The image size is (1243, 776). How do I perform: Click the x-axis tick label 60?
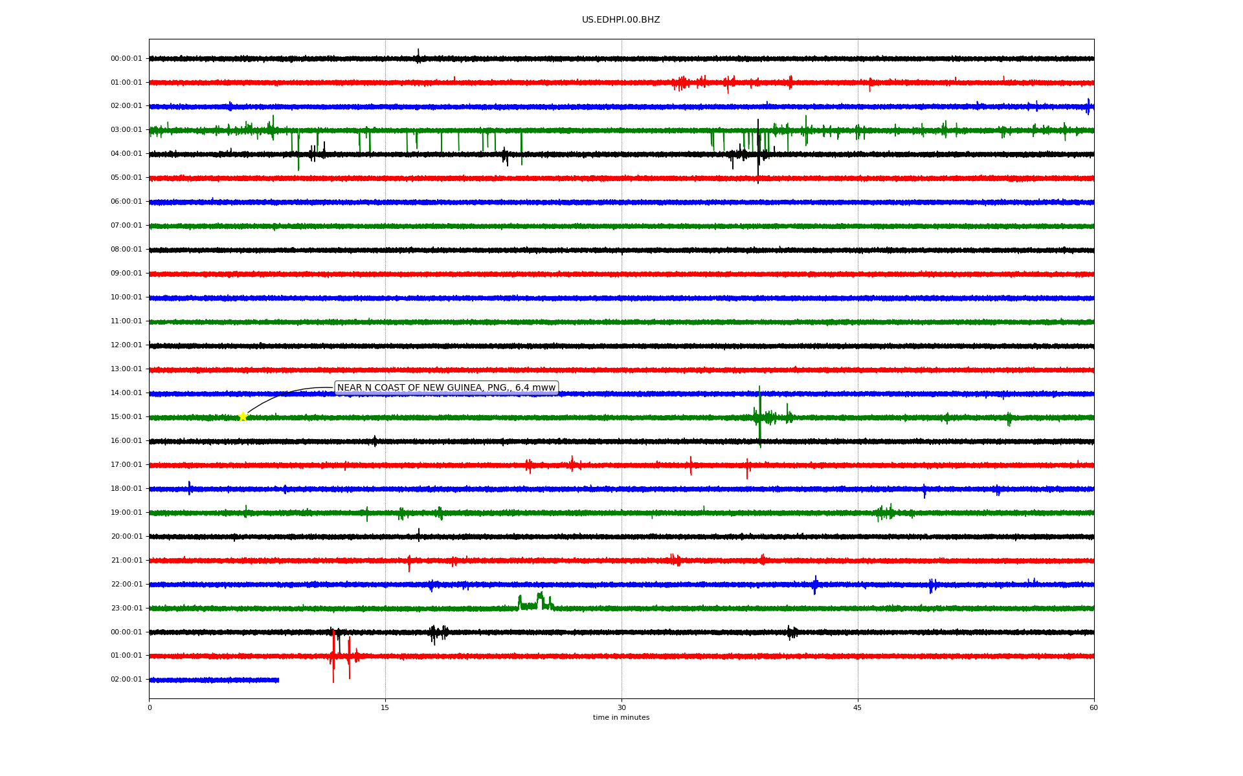coord(1093,708)
